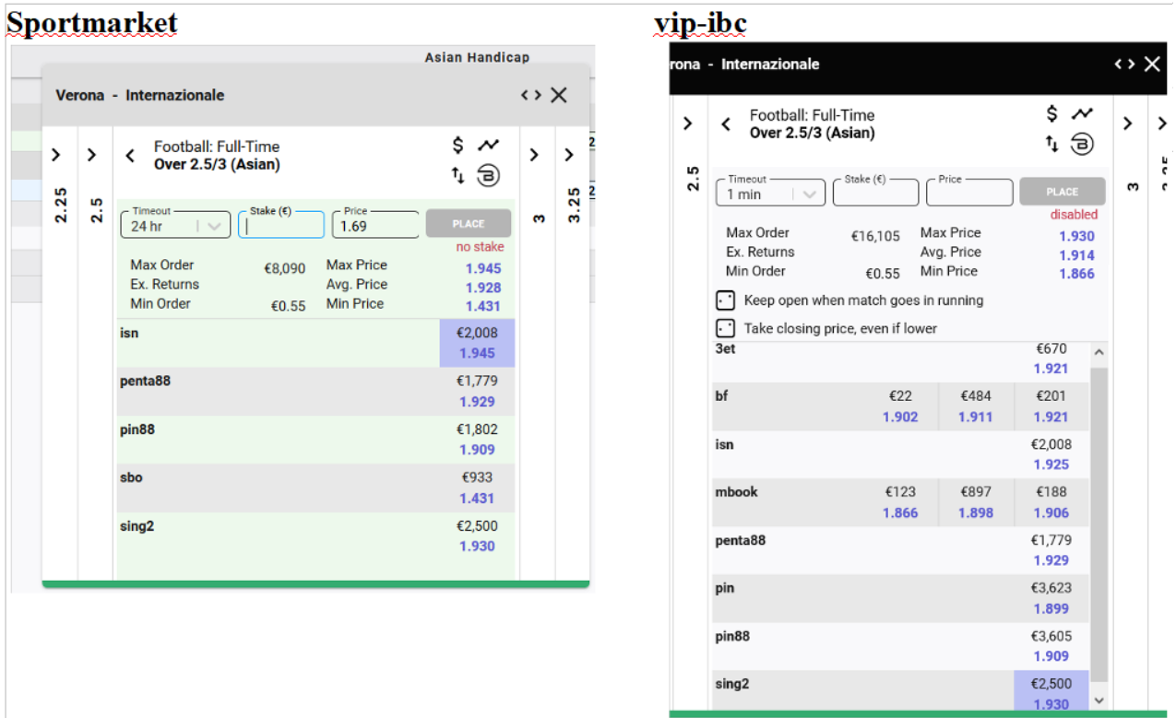Click scrollbar up arrow in vip-ibc bookmaker list
Image resolution: width=1176 pixels, height=718 pixels.
(x=1099, y=353)
